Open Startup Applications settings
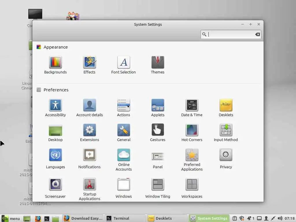Screen dimensions: 296x222 click(90, 189)
